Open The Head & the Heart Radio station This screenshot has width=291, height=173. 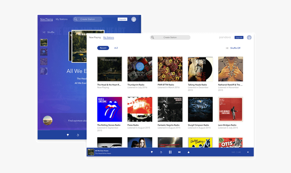pos(110,69)
